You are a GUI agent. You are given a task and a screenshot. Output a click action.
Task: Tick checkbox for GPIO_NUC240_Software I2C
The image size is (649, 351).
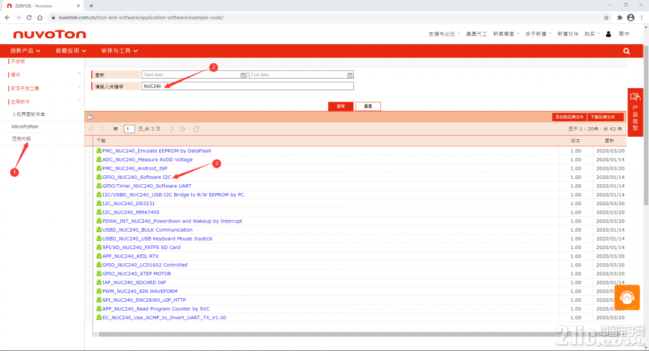(x=88, y=177)
